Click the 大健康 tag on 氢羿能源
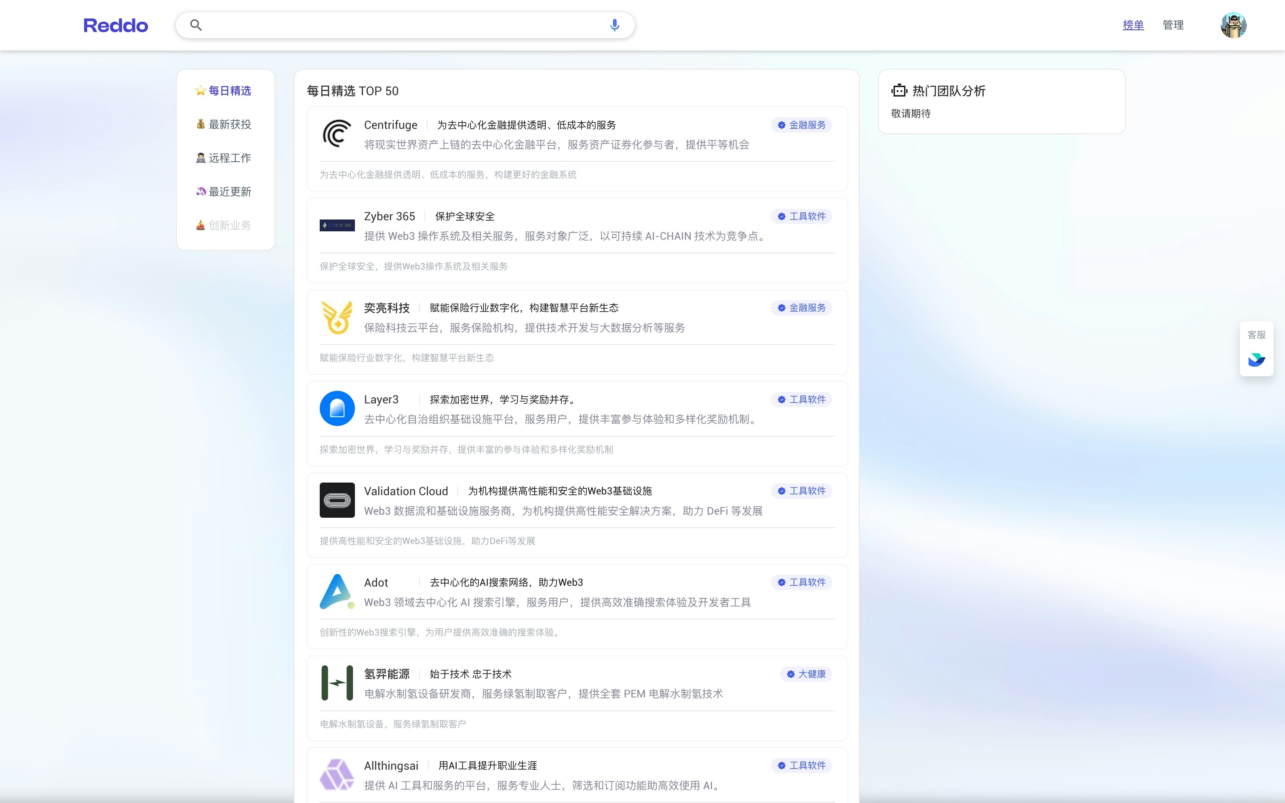This screenshot has width=1285, height=803. pos(806,675)
